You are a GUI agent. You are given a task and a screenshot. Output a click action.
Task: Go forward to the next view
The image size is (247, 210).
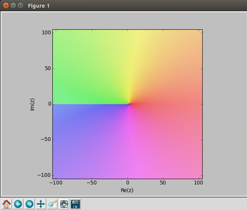click(x=29, y=204)
